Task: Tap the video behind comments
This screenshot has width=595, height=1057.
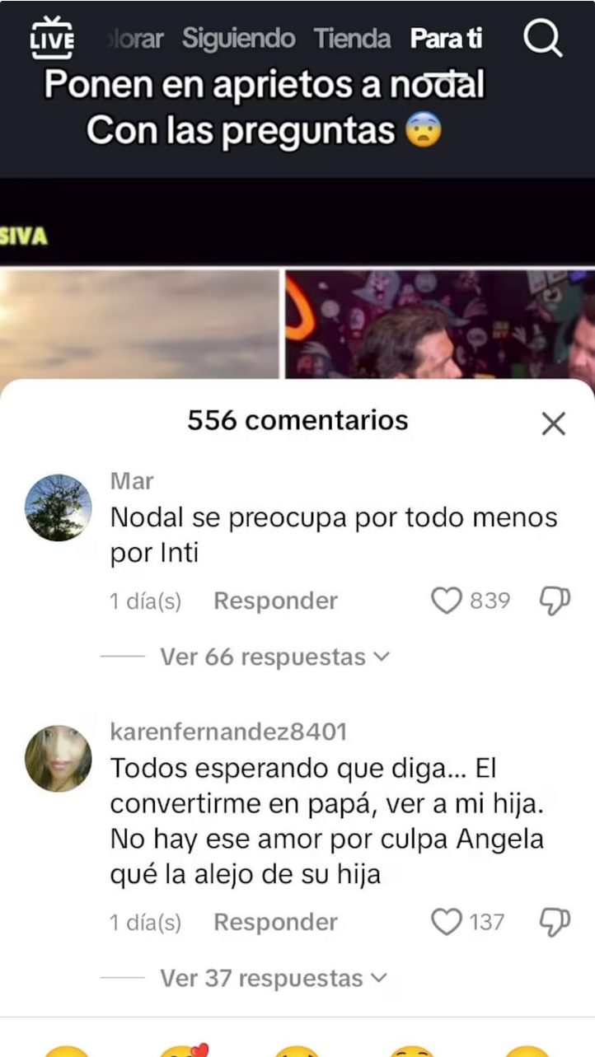Action: [x=297, y=280]
